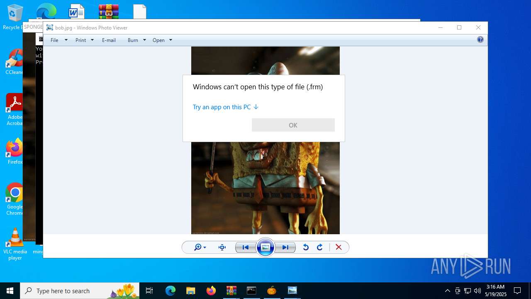Go to the previous photo

246,248
